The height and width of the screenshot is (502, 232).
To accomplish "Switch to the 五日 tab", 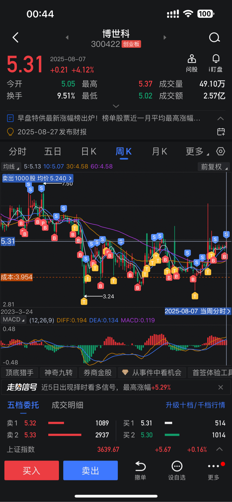I will click(x=53, y=151).
